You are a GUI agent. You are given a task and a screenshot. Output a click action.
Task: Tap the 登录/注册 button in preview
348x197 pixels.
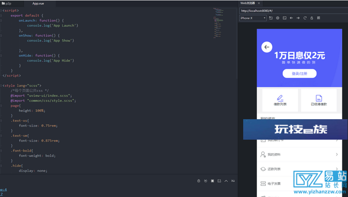click(x=299, y=73)
